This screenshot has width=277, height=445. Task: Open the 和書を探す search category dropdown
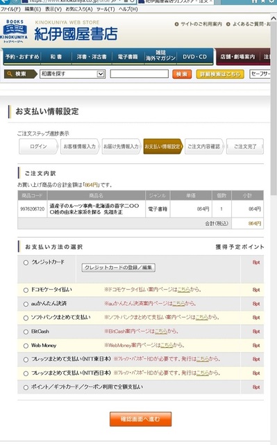pyautogui.click(x=72, y=74)
